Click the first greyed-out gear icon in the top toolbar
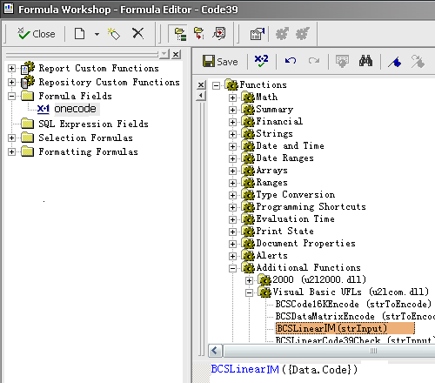435x383 pixels. click(282, 34)
